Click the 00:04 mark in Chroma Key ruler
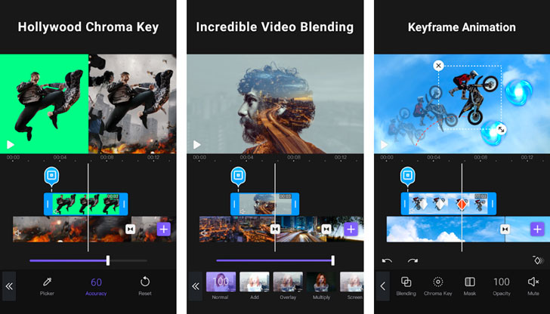The width and height of the screenshot is (550, 314). [x=60, y=157]
